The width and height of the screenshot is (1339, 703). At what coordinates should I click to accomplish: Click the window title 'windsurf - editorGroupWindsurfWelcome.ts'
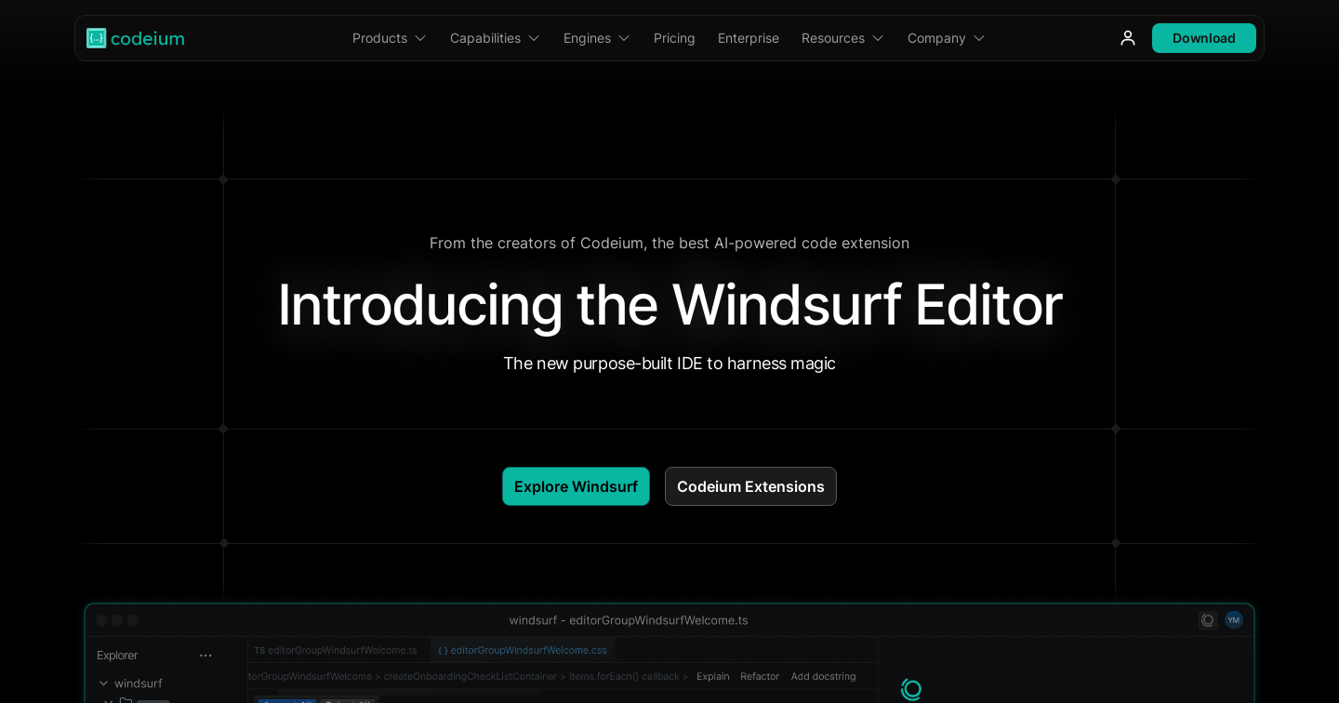[629, 620]
